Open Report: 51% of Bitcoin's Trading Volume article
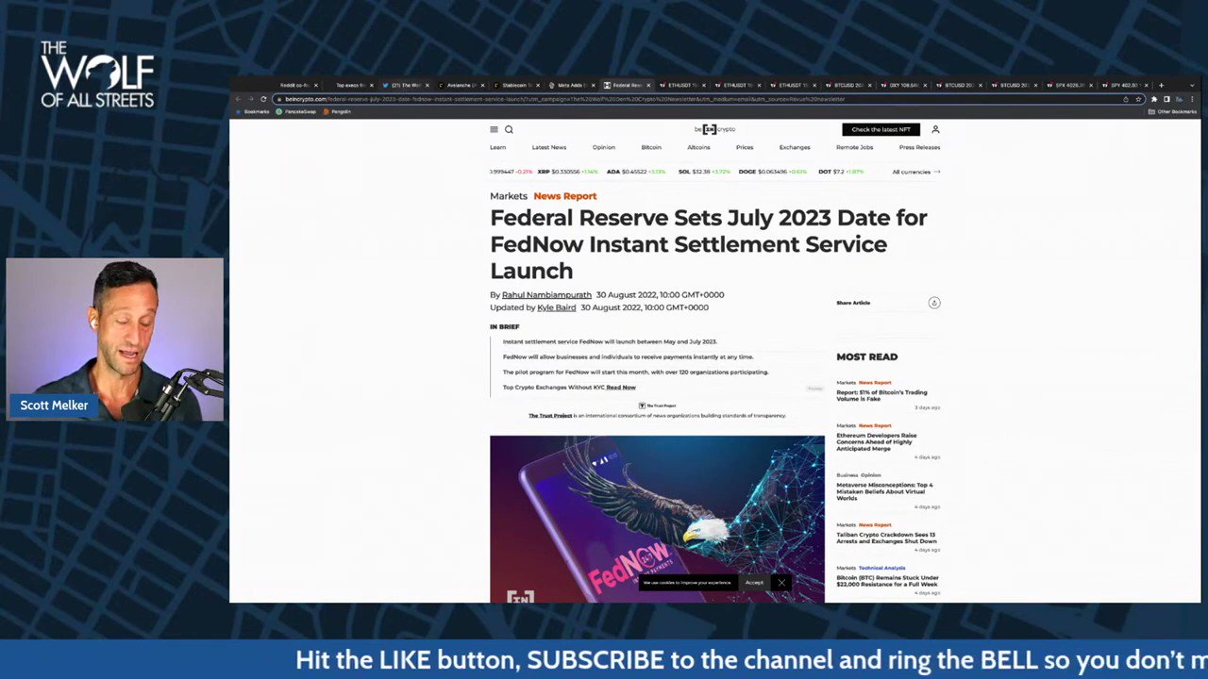Image resolution: width=1208 pixels, height=679 pixels. point(881,395)
